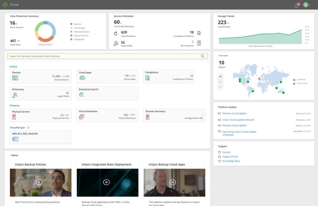Click the orange partial outage map marker
This screenshot has height=206, width=318.
[259, 79]
